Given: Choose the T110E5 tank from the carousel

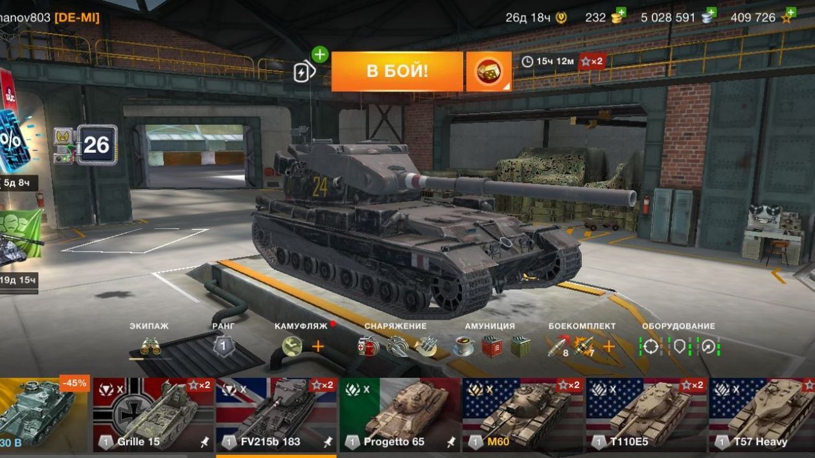Looking at the screenshot, I should [x=647, y=415].
